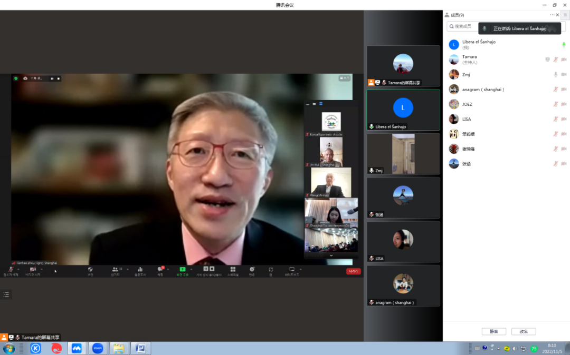Select the Wang Minhao video thumbnail

331,182
